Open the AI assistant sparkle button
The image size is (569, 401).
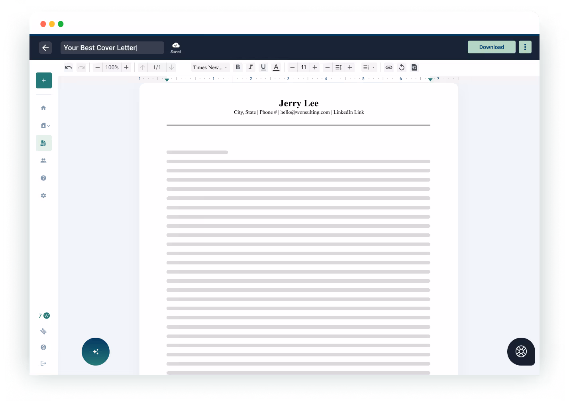coord(96,352)
